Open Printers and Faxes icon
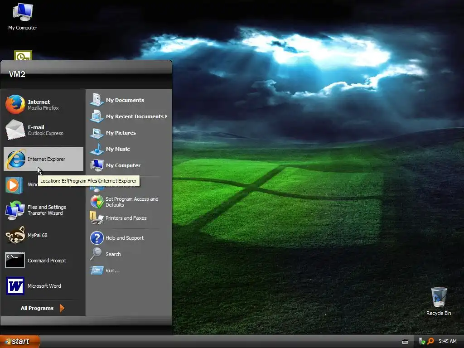The width and height of the screenshot is (464, 348). [x=97, y=218]
